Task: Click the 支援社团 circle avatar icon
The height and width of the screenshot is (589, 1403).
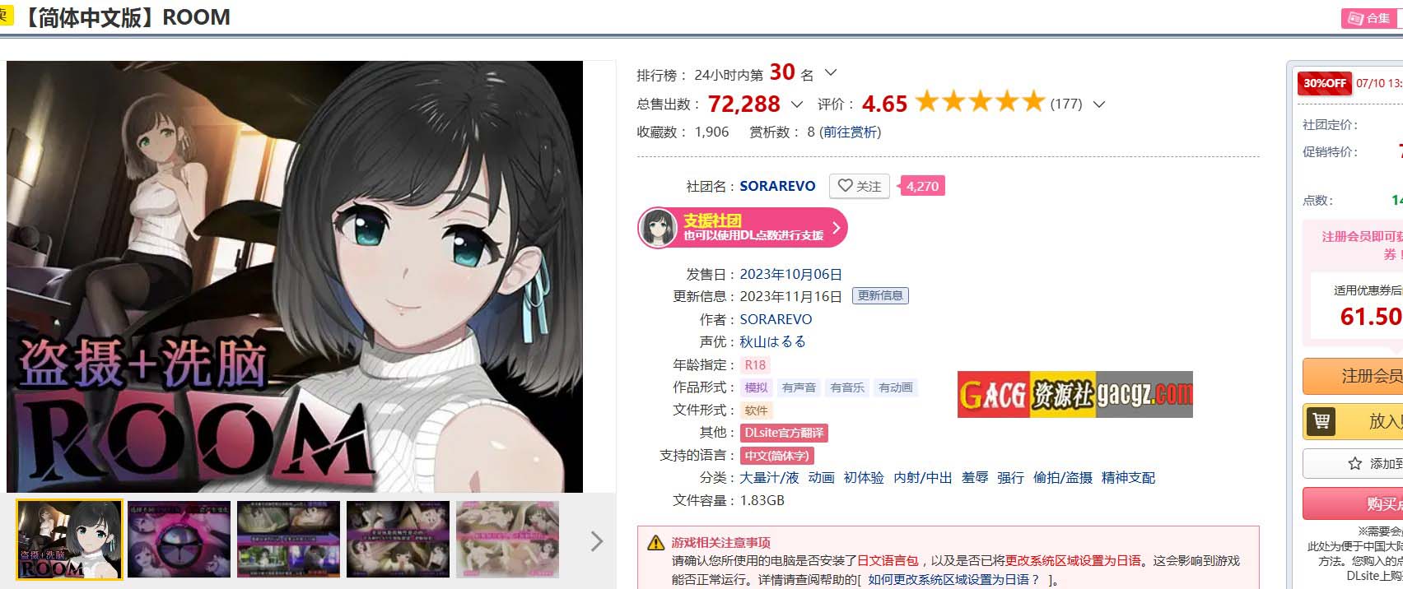Action: (x=659, y=228)
